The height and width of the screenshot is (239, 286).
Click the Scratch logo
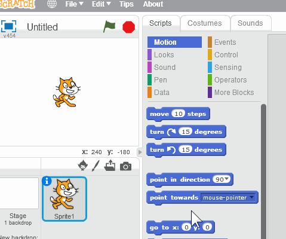(17, 4)
